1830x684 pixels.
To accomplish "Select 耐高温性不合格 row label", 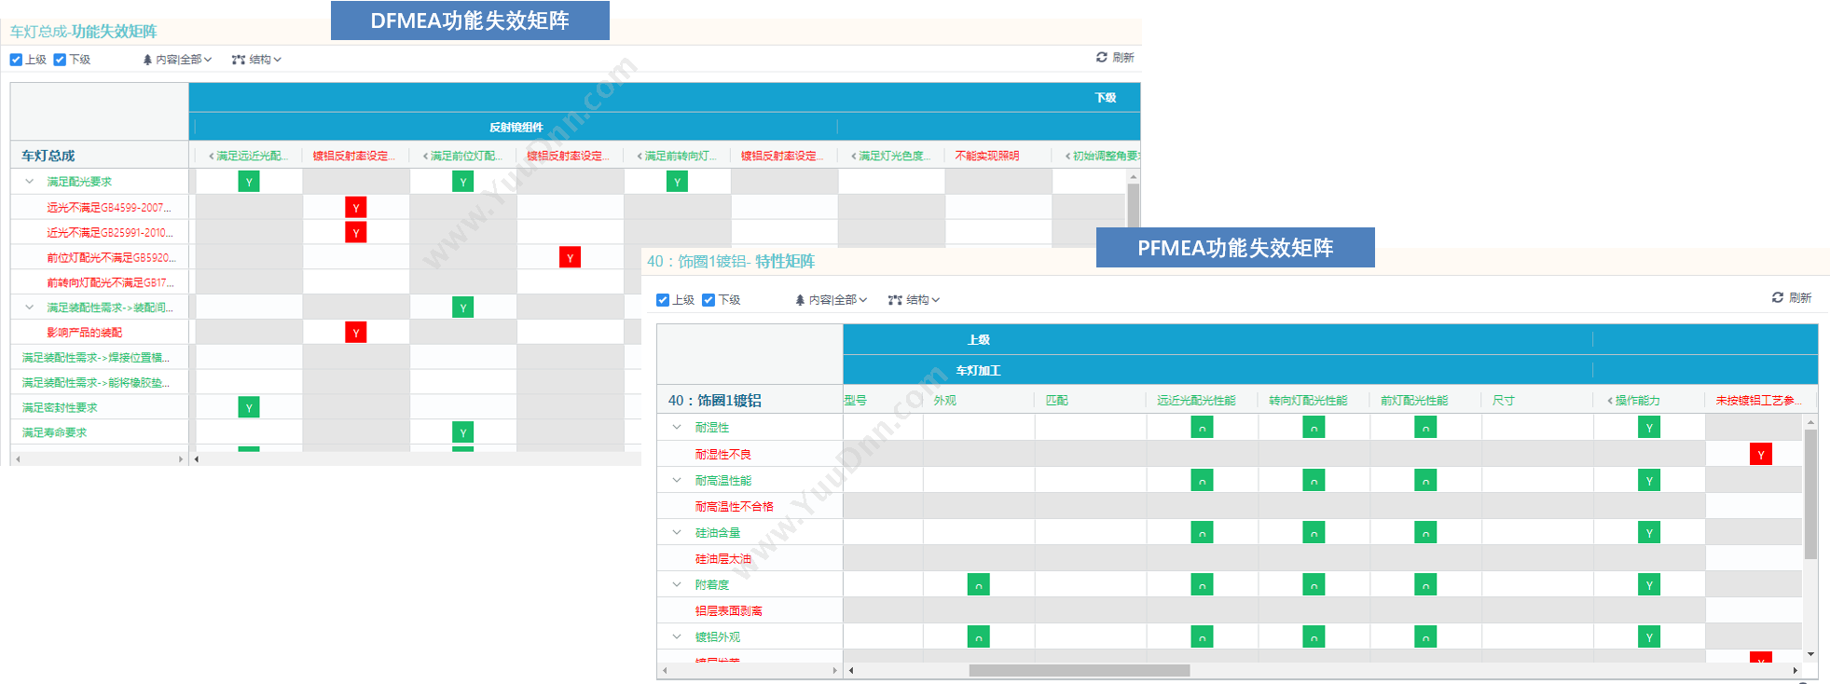I will pyautogui.click(x=735, y=507).
